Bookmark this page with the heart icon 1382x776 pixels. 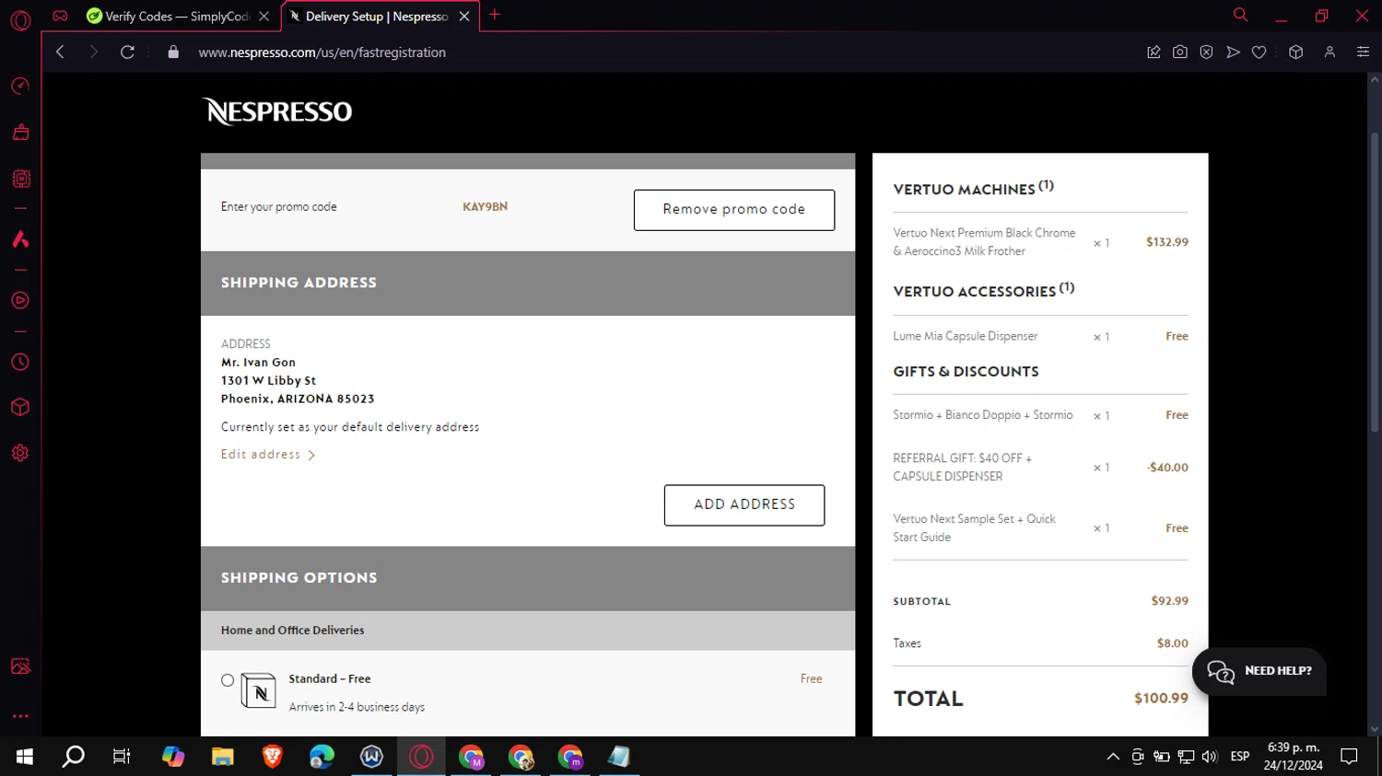(1259, 52)
